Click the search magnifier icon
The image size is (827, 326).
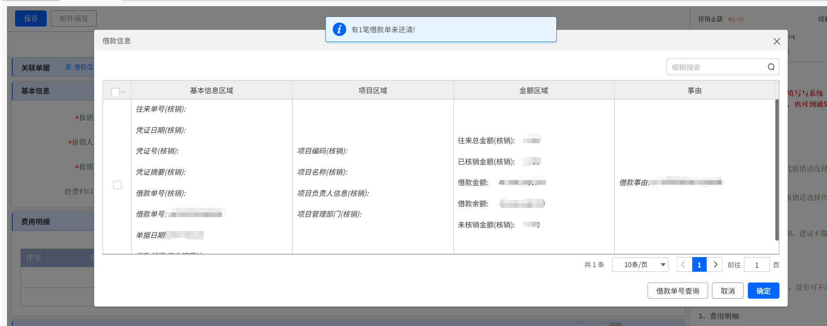pyautogui.click(x=771, y=67)
